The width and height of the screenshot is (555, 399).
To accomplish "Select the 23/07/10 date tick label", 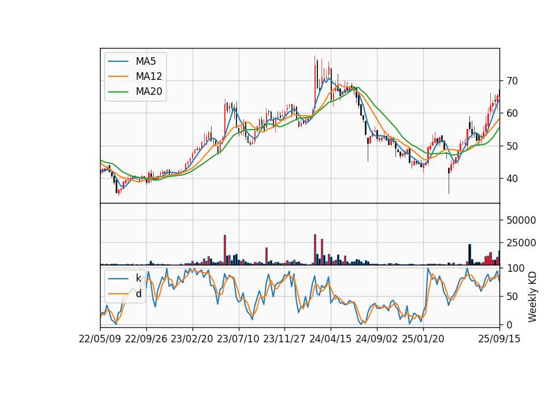I will 238,339.
